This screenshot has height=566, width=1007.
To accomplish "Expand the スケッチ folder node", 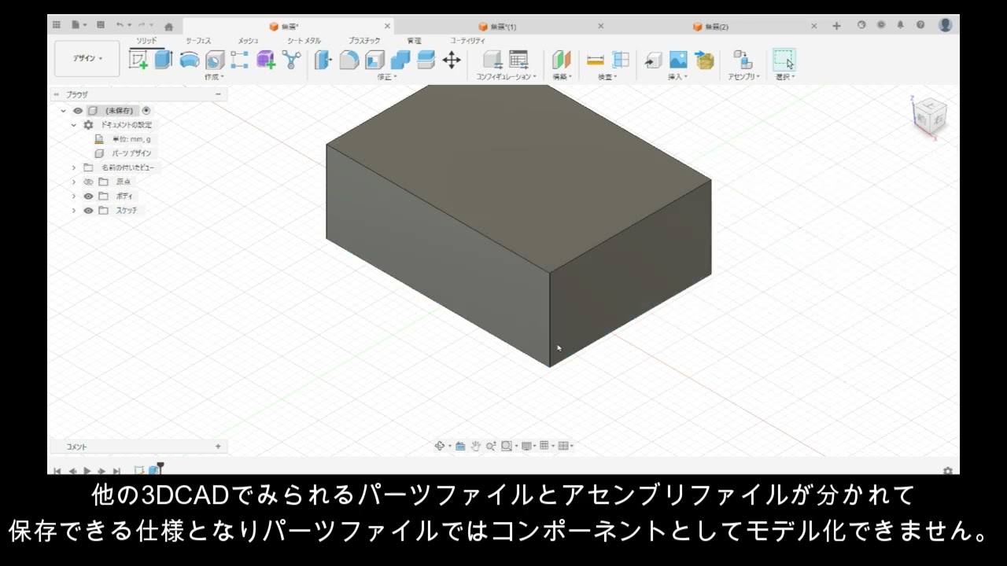I will pos(74,211).
